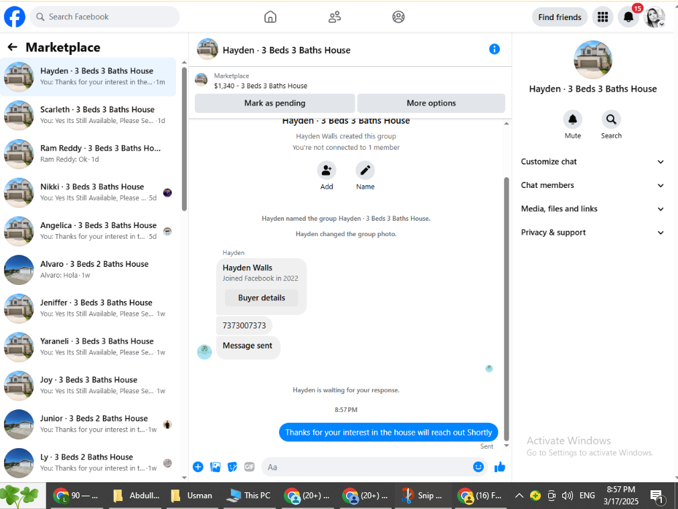Image resolution: width=678 pixels, height=509 pixels.
Task: Expand Privacy & support section
Action: click(592, 233)
